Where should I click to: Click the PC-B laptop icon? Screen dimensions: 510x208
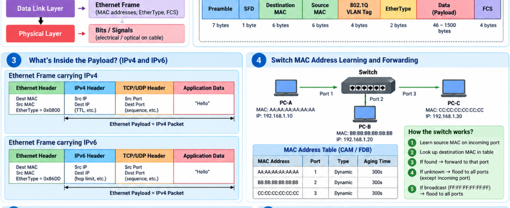[x=364, y=114]
